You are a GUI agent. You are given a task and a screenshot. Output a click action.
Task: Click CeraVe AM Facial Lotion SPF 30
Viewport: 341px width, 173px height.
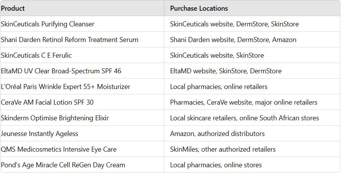click(x=47, y=102)
